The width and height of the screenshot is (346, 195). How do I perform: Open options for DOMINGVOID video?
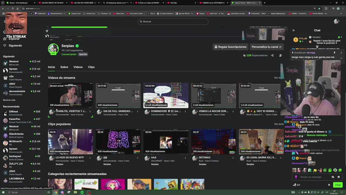point(185,111)
